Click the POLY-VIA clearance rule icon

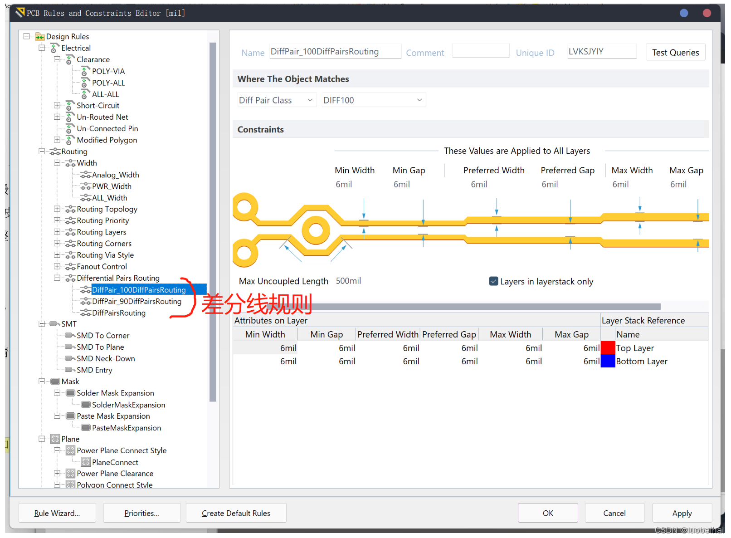pyautogui.click(x=85, y=71)
